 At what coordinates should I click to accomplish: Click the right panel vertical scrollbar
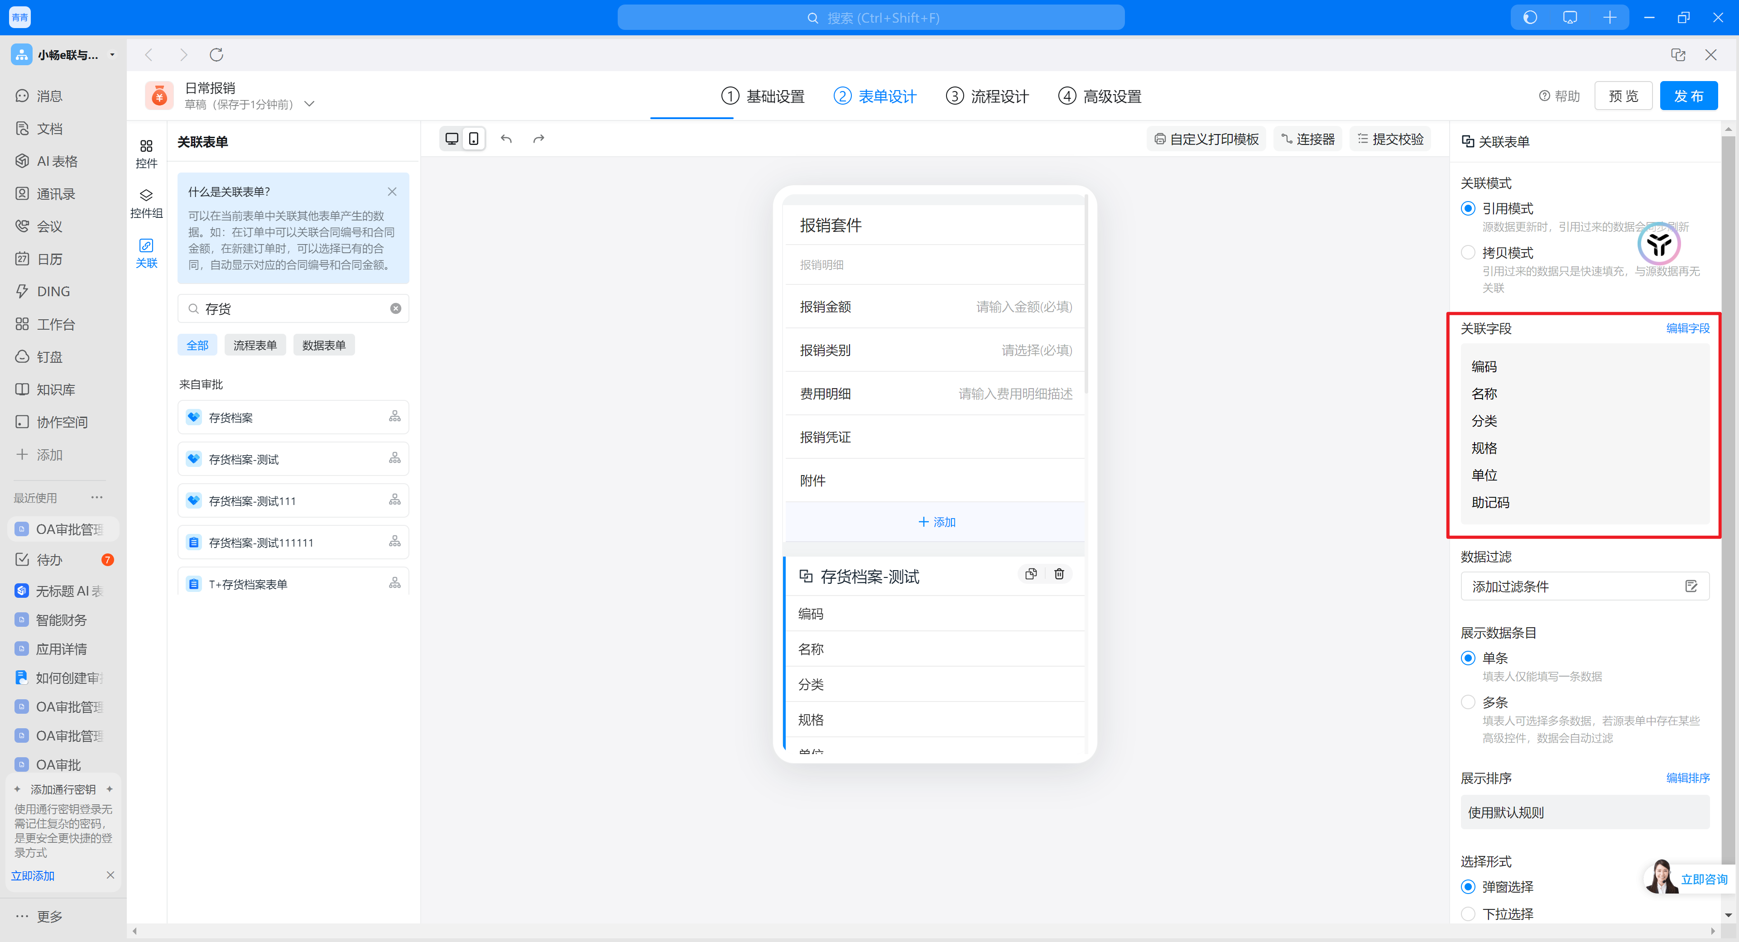[1728, 473]
